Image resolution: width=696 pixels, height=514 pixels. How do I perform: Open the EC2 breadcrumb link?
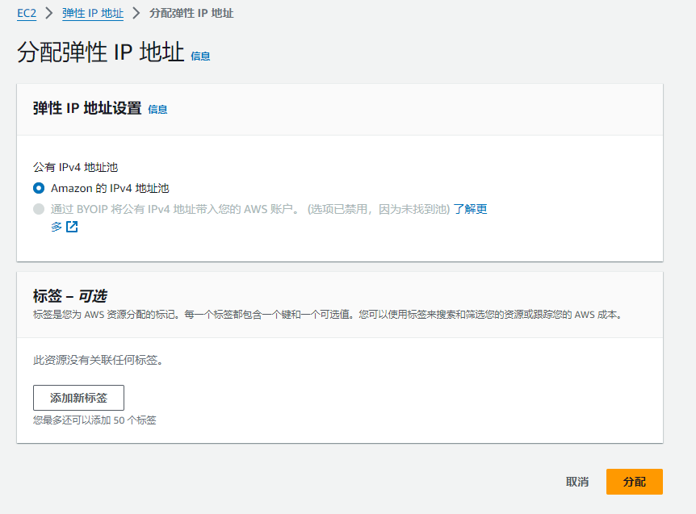point(27,13)
